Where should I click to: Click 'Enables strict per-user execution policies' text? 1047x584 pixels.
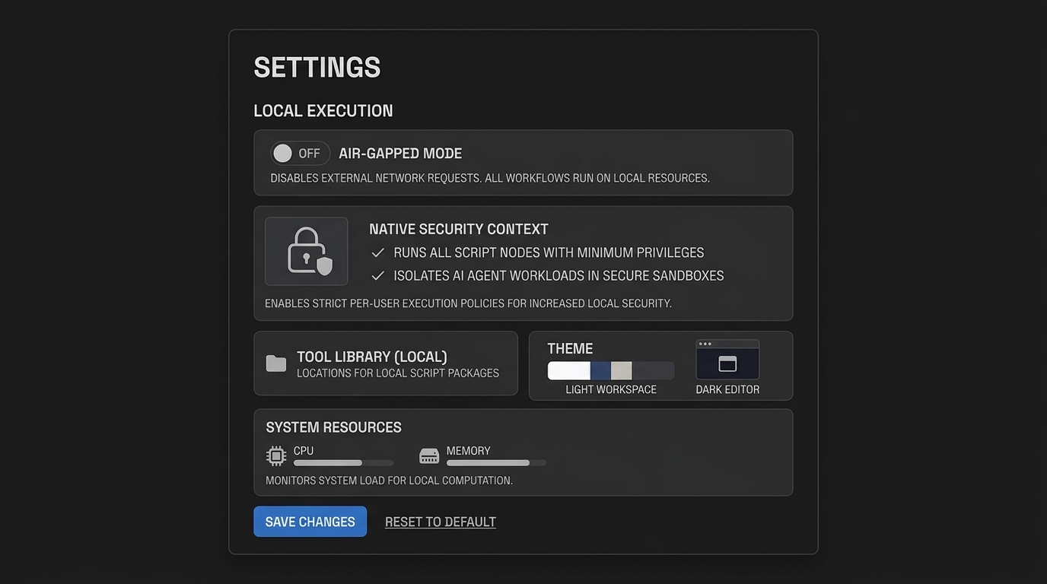coord(468,303)
